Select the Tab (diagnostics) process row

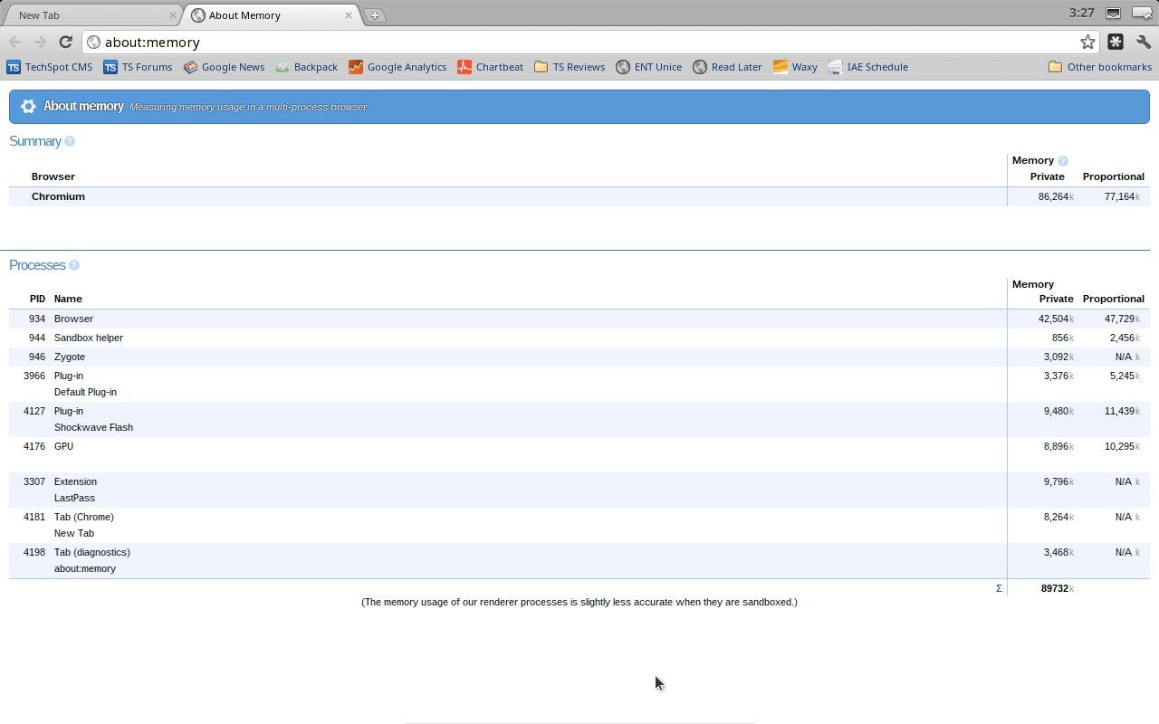579,560
